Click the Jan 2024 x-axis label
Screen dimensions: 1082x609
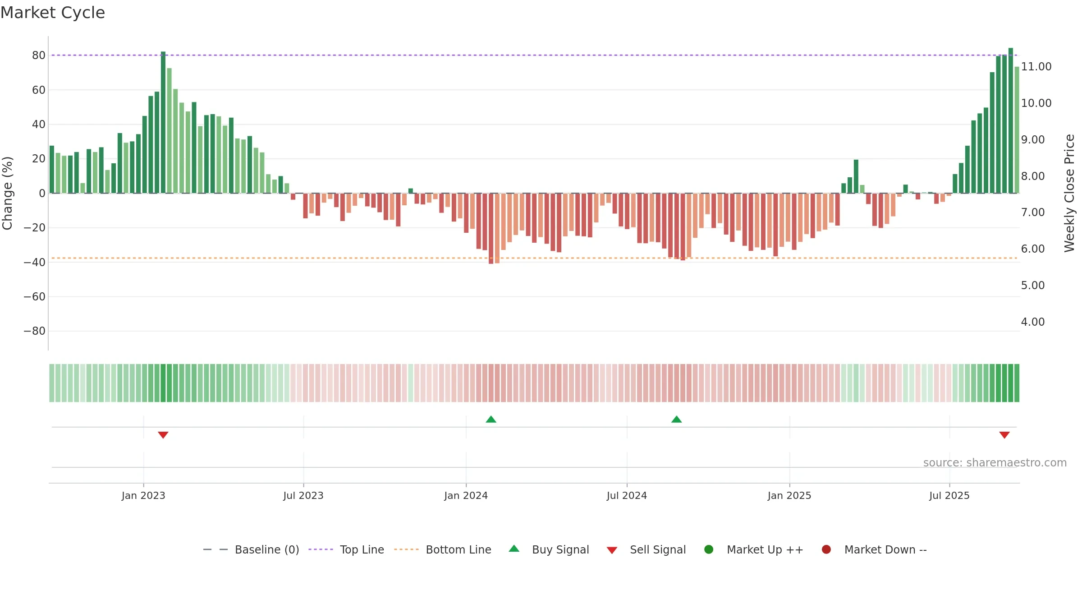[x=466, y=495]
